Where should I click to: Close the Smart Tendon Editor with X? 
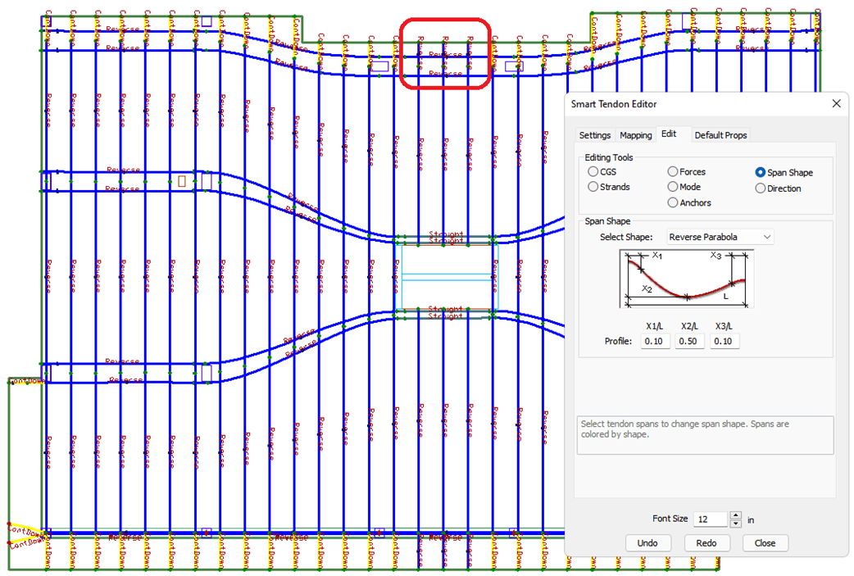tap(836, 104)
